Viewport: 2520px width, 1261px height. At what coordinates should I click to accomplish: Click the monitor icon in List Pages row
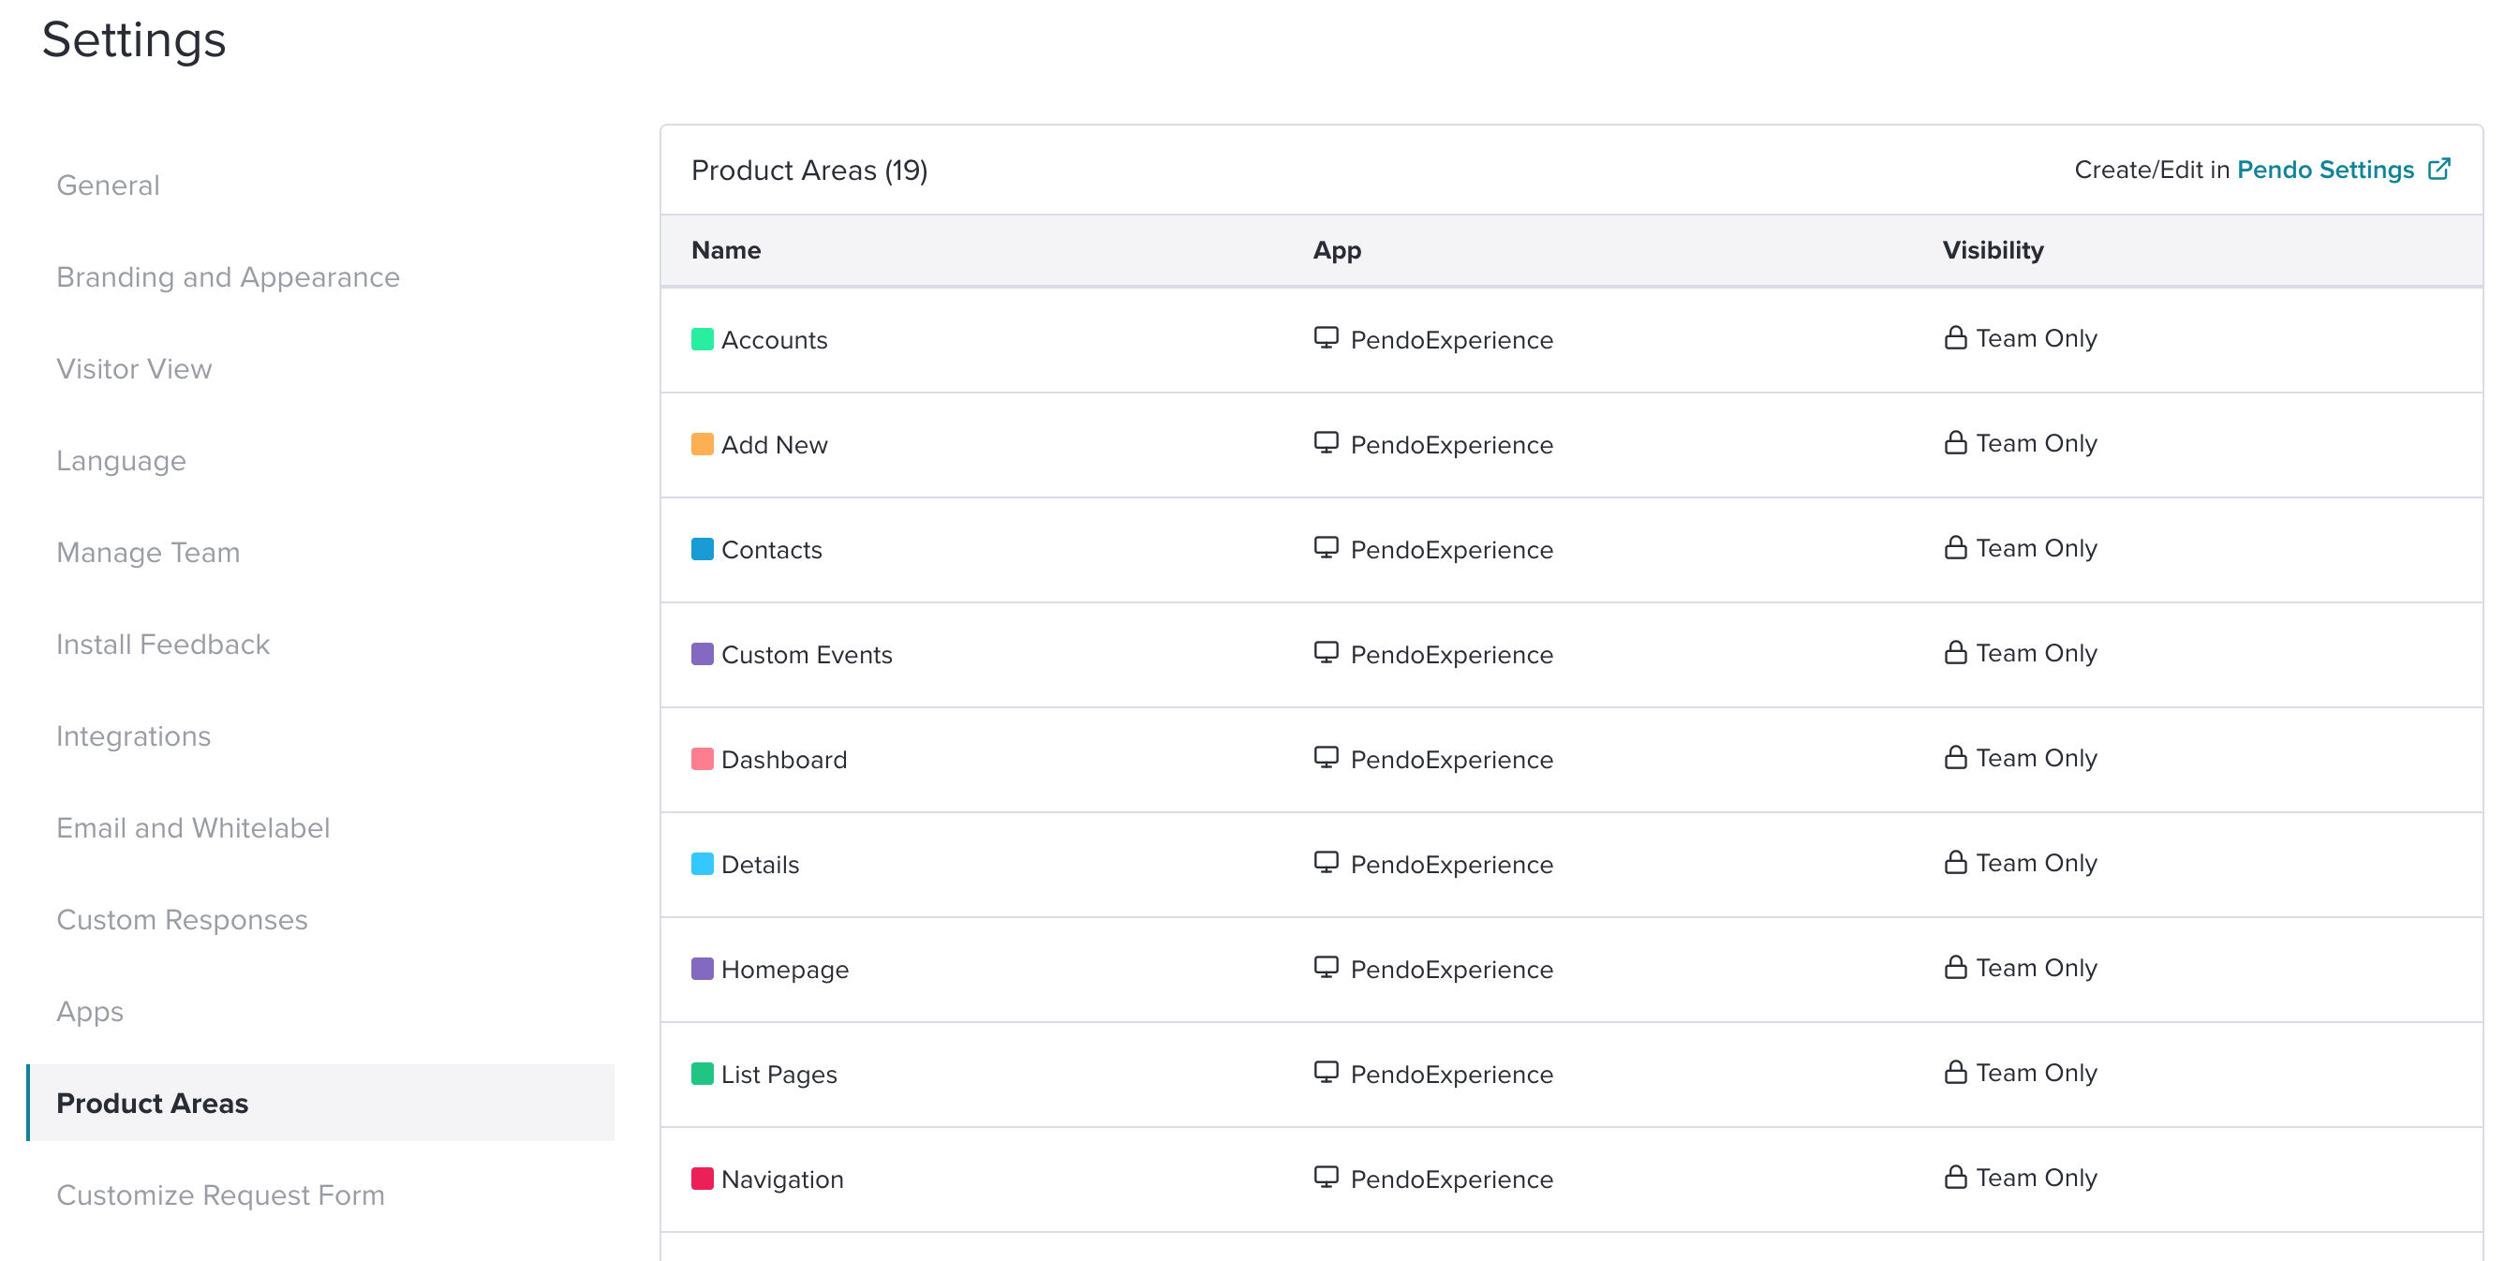[1326, 1071]
